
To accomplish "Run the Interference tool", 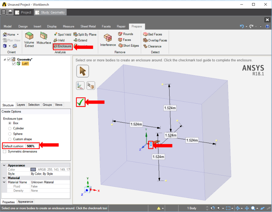I will coord(108,40).
